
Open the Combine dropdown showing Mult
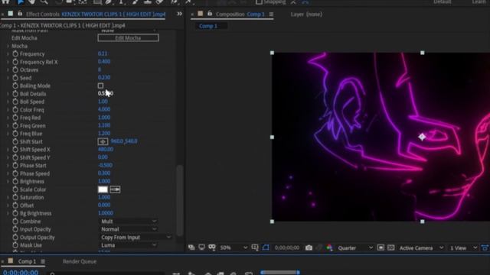click(x=128, y=221)
